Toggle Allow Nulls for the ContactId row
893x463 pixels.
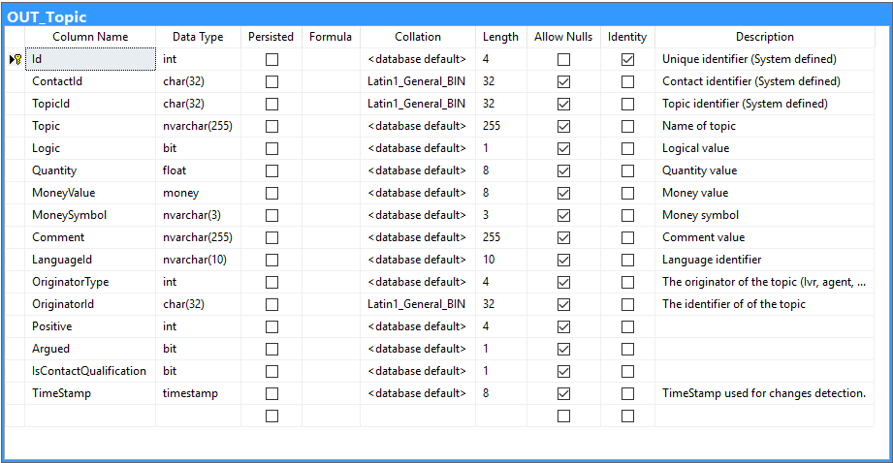563,81
